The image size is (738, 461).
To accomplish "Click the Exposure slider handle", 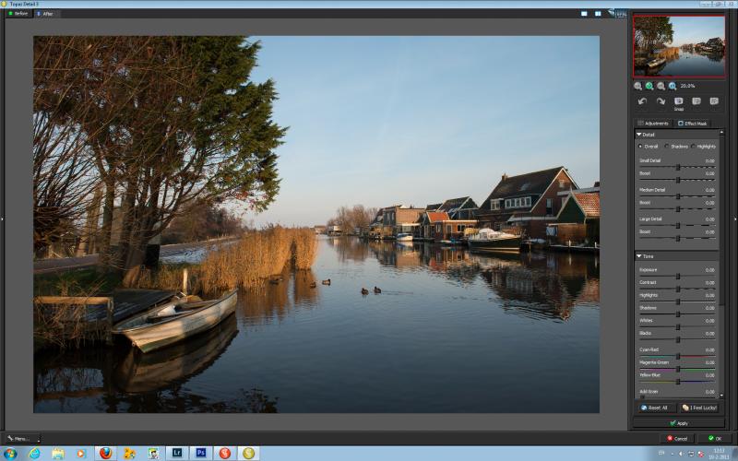I will point(678,276).
